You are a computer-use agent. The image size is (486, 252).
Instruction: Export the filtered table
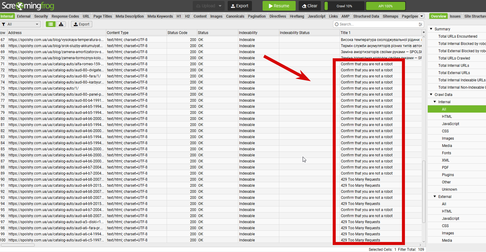point(82,24)
